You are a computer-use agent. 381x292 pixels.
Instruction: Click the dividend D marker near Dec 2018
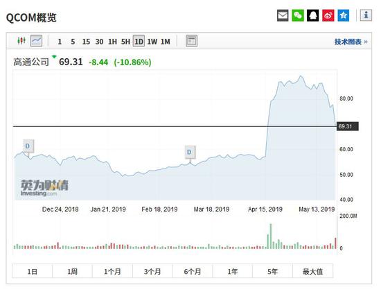point(28,146)
